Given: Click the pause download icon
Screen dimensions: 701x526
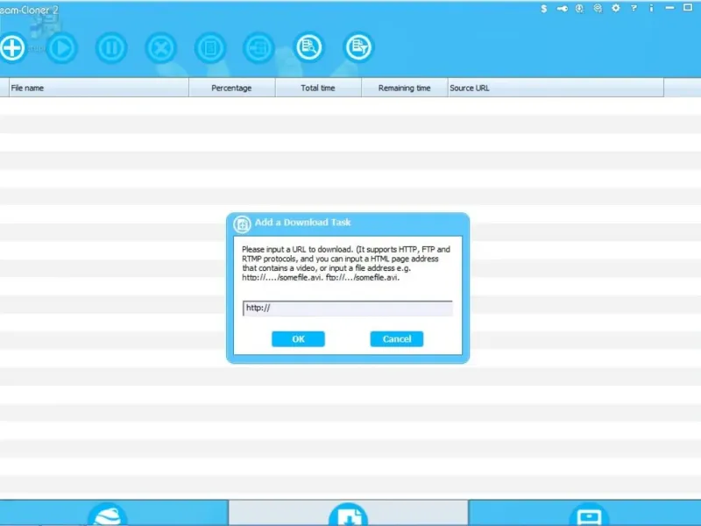Looking at the screenshot, I should [111, 47].
